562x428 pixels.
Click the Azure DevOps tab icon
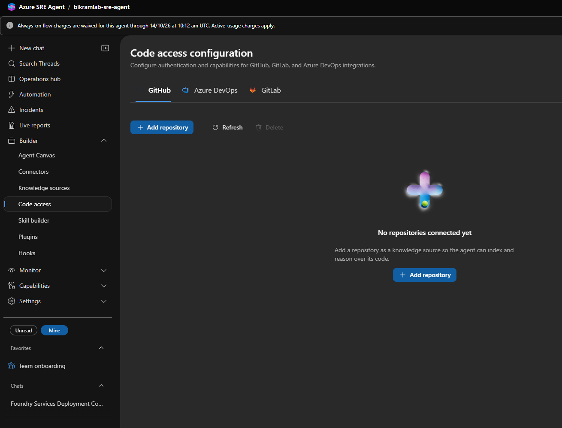(x=185, y=90)
